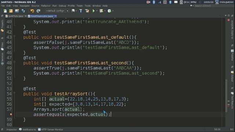Click the Redo arrow icon
235x132 pixels.
tap(38, 11)
